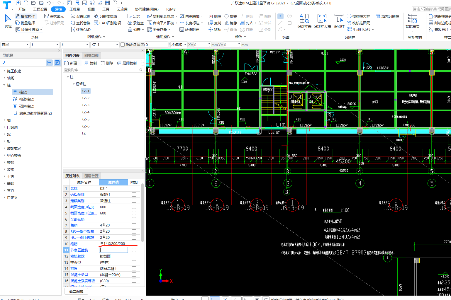Click the 角度 rotation angle field
The height and width of the screenshot is (300, 451).
[x=157, y=45]
